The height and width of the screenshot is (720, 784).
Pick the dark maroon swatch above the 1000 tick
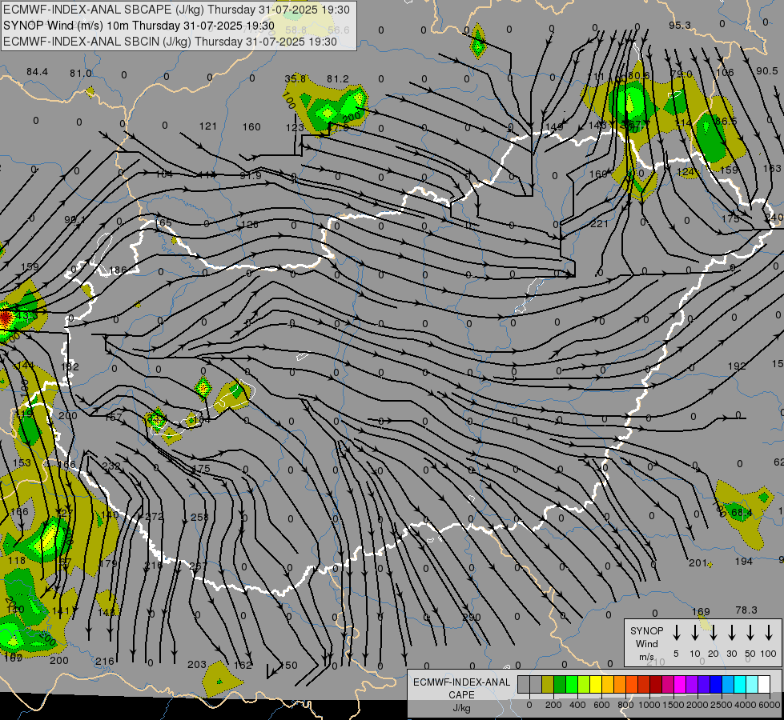pos(656,685)
